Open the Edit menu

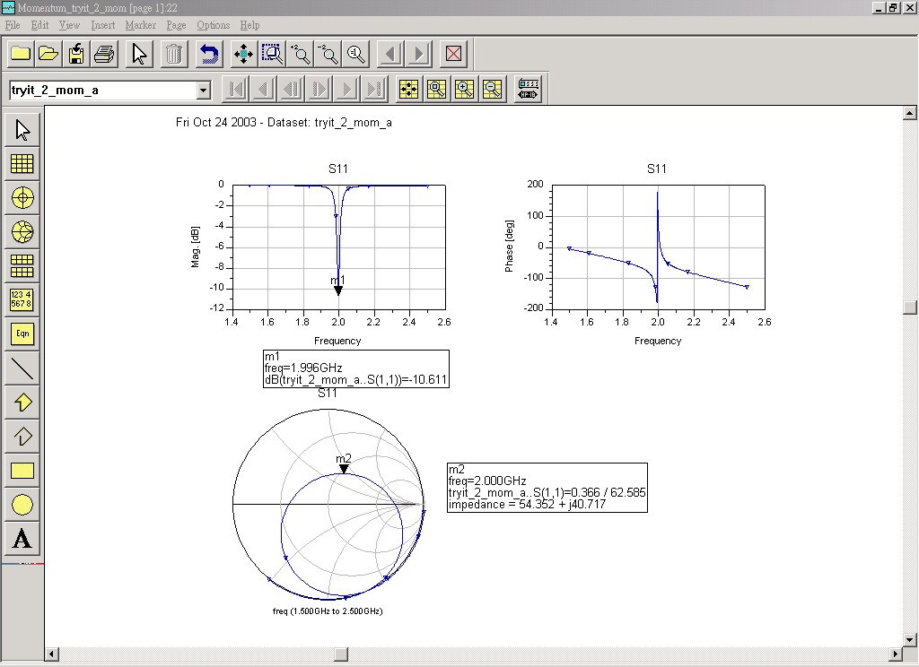click(x=39, y=25)
